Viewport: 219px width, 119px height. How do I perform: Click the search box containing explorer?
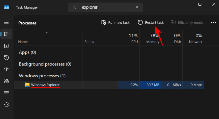(x=108, y=7)
